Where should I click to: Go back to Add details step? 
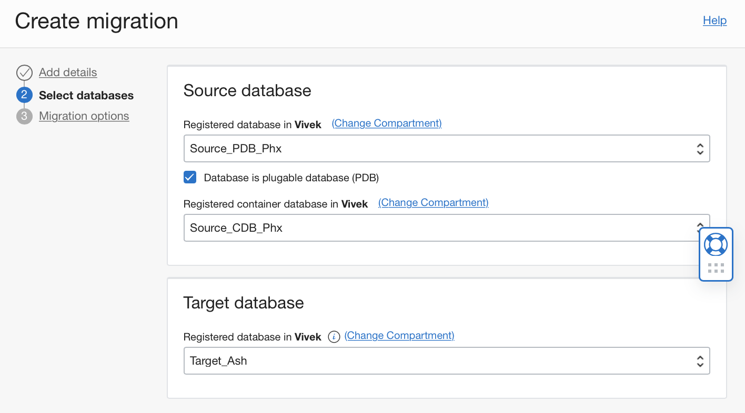coord(68,73)
